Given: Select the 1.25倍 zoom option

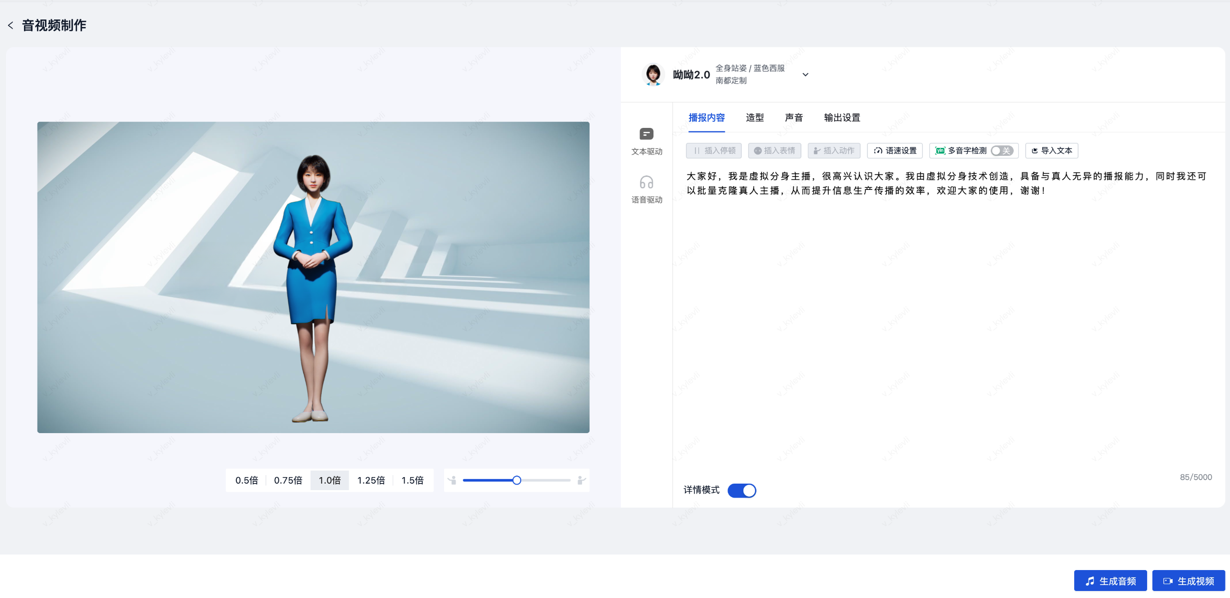Looking at the screenshot, I should pyautogui.click(x=371, y=480).
